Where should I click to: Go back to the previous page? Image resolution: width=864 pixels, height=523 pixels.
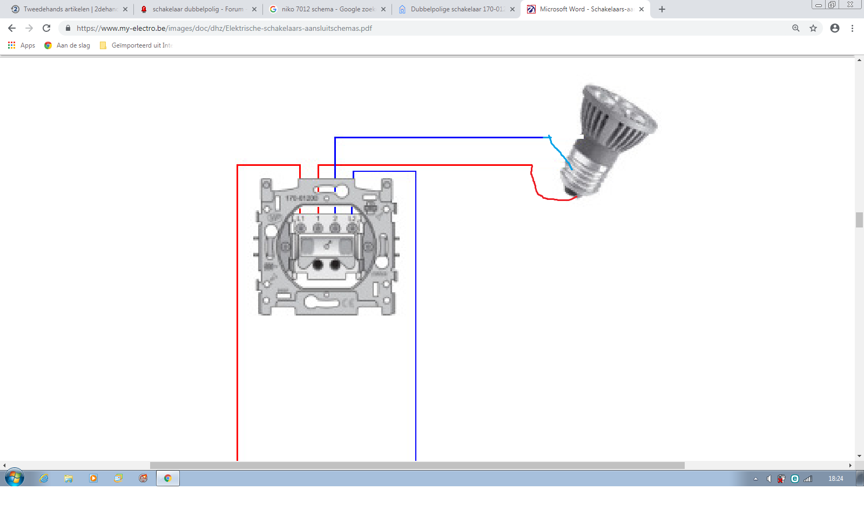(12, 28)
